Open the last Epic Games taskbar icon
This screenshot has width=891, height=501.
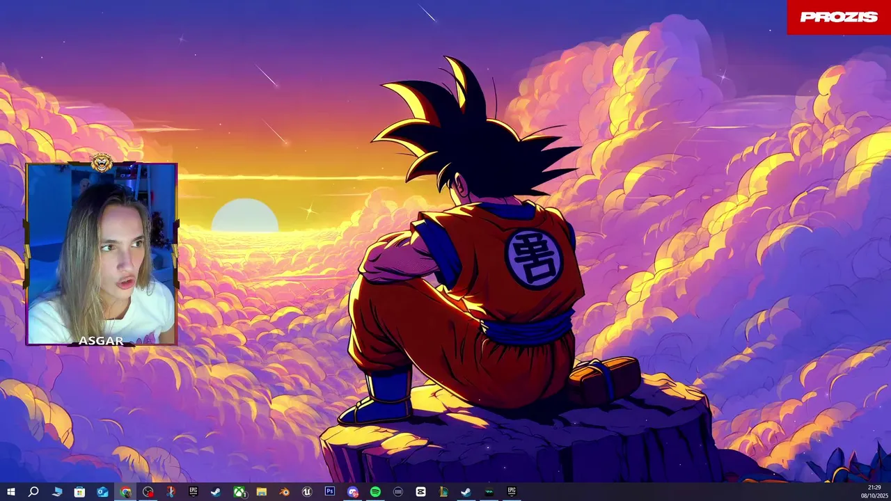click(x=512, y=491)
